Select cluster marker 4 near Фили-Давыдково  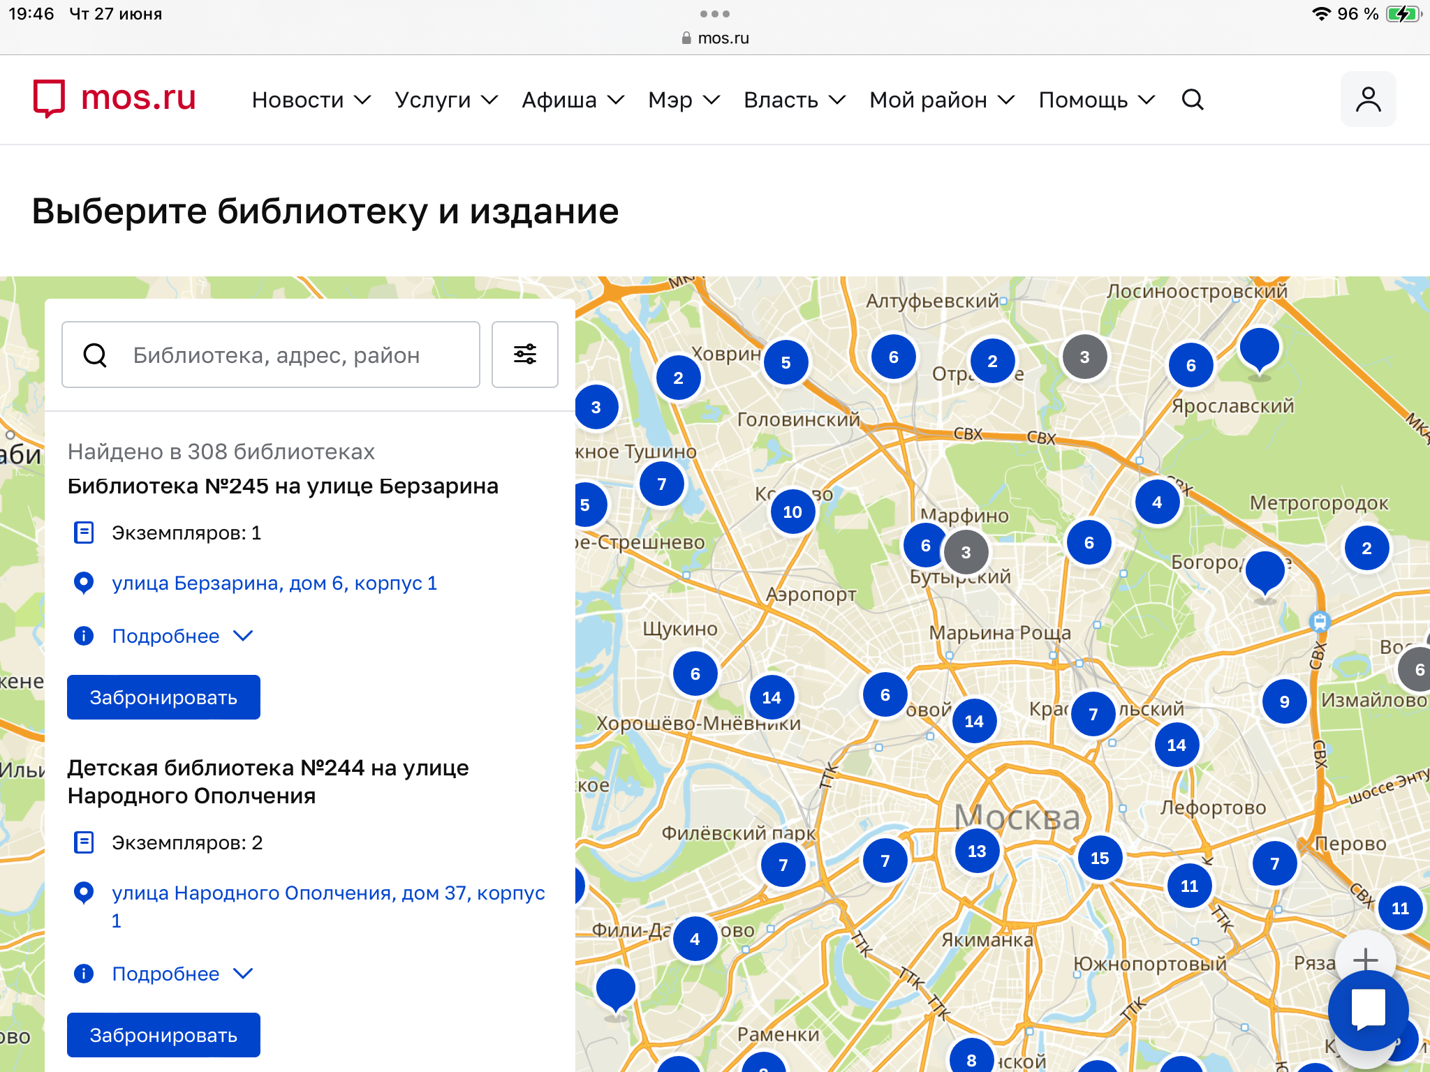tap(695, 939)
